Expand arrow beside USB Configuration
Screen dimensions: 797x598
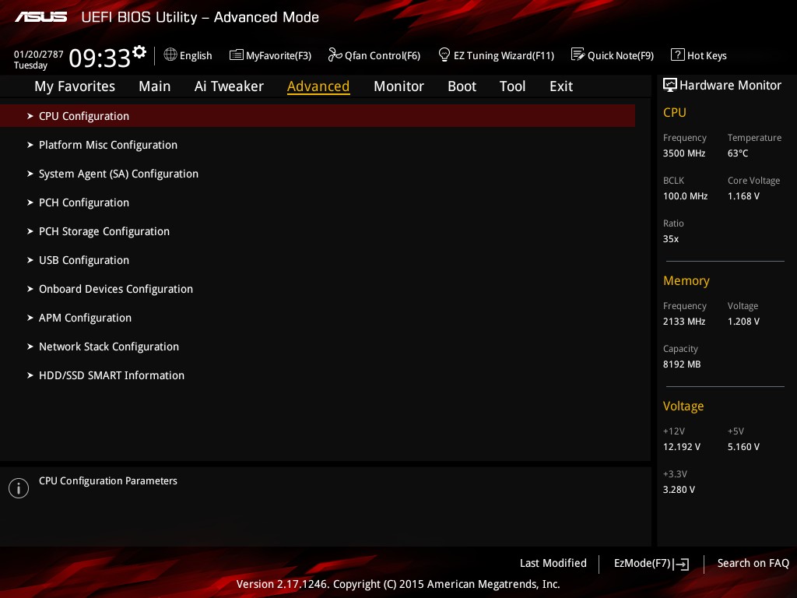[x=30, y=260]
